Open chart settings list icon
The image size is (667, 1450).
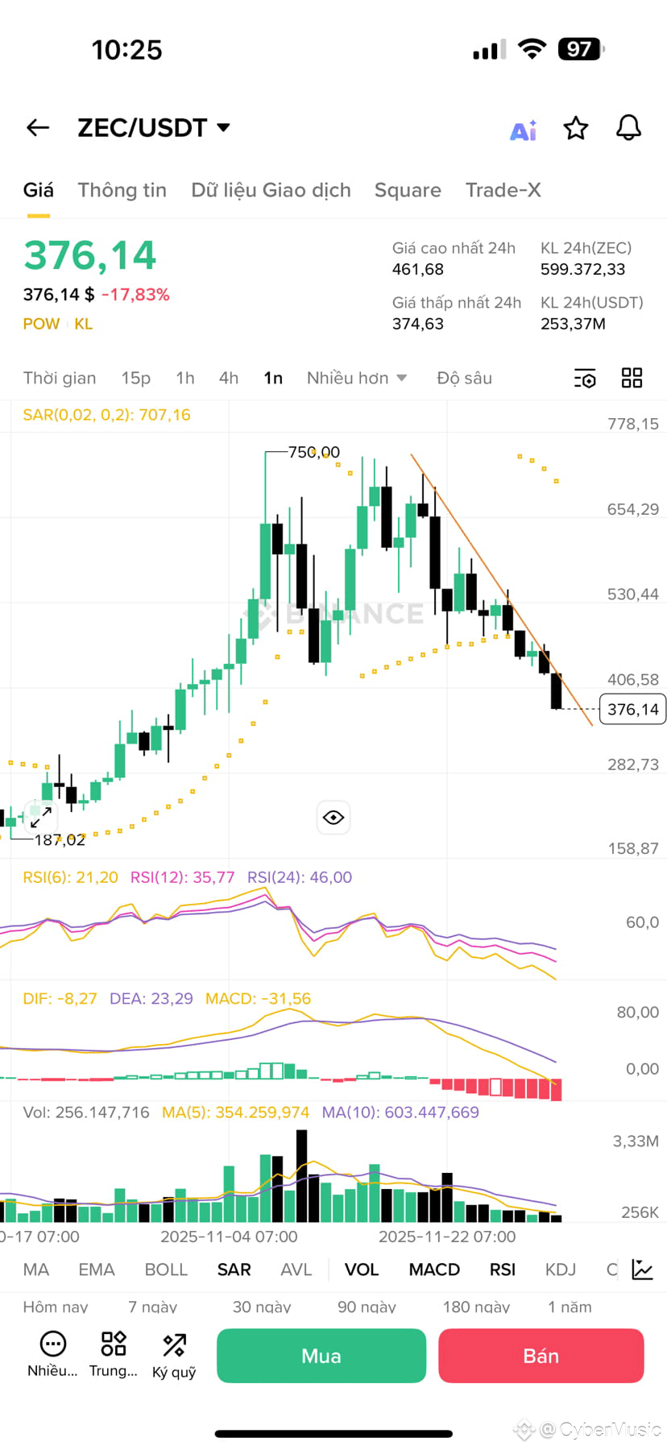[585, 378]
